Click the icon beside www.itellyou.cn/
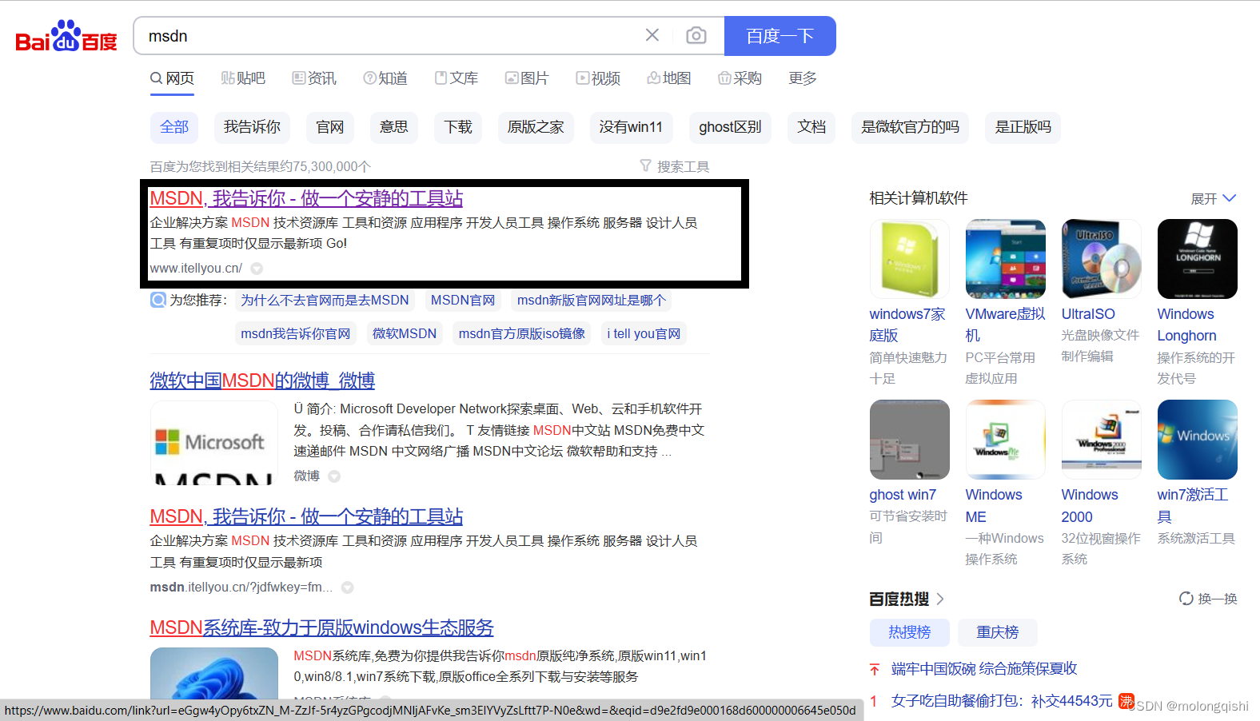Image resolution: width=1260 pixels, height=721 pixels. [x=257, y=269]
